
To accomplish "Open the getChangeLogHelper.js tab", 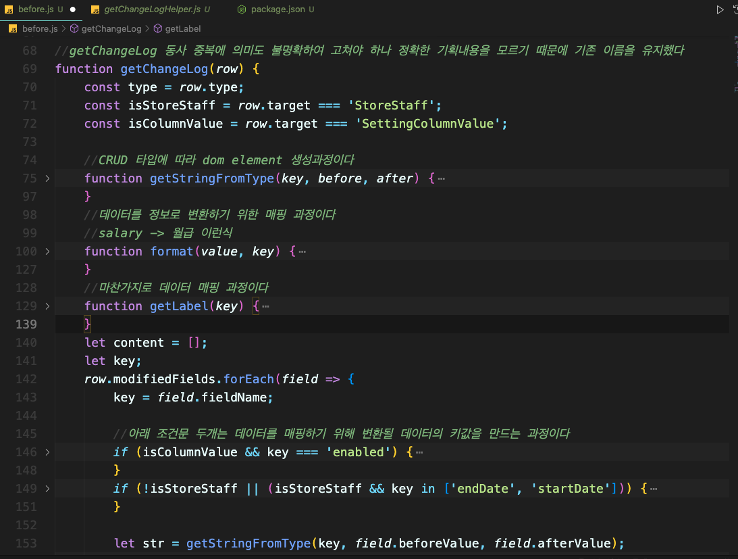I will pos(151,9).
